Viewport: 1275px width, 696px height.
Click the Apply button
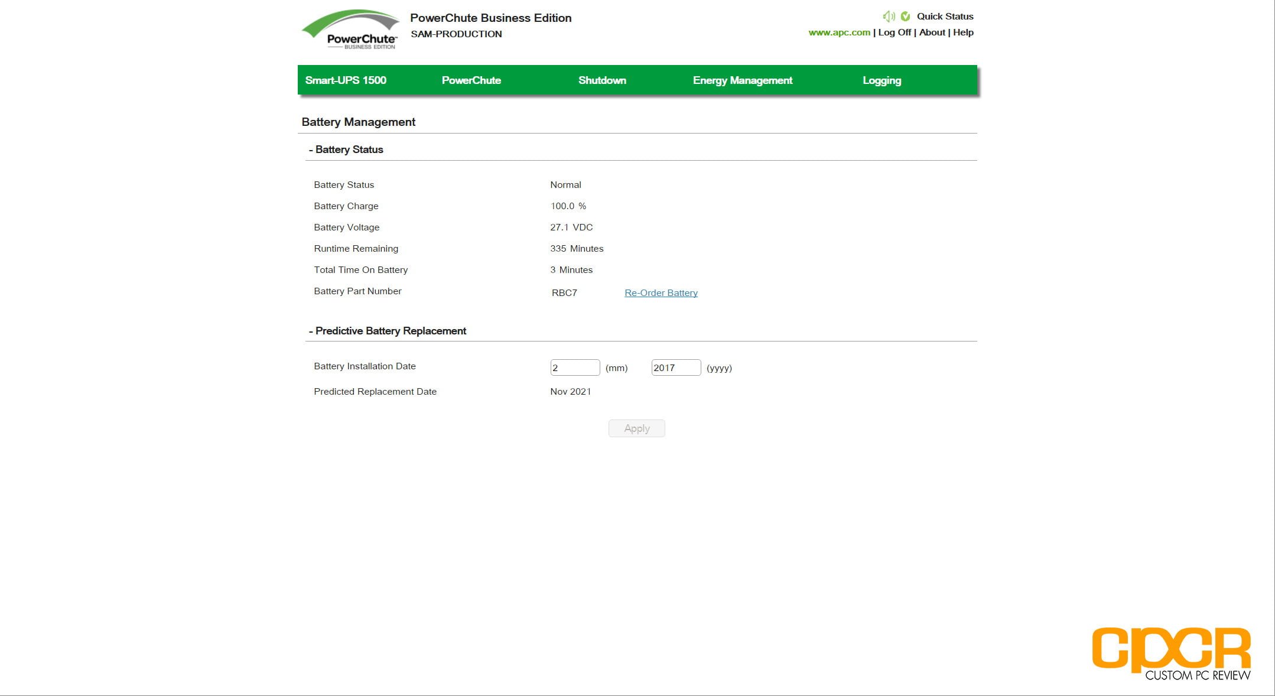[x=637, y=428]
